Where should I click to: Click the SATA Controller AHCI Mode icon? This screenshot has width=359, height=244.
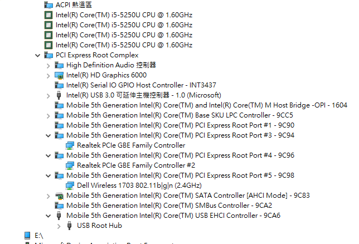tap(59, 196)
